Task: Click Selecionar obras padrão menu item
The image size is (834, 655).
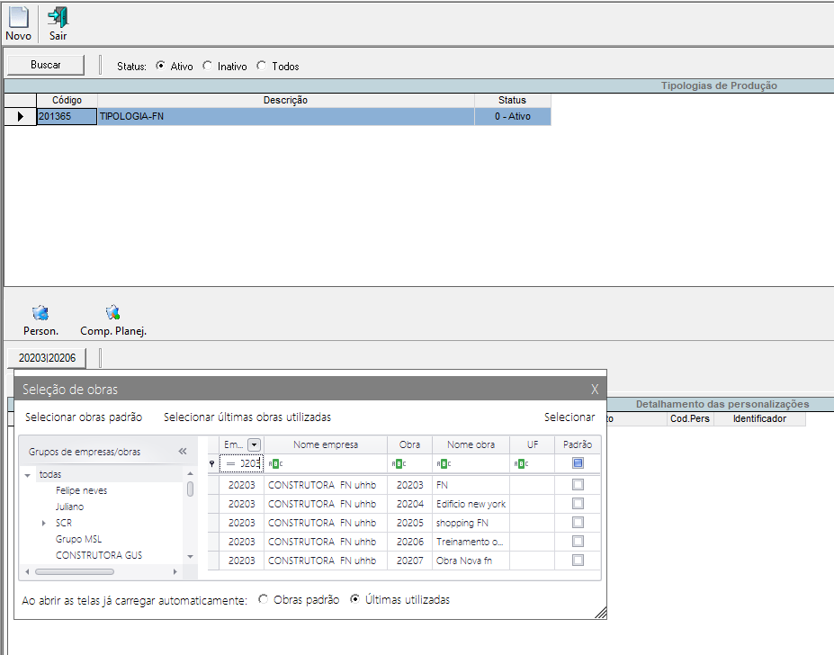Action: click(x=84, y=417)
